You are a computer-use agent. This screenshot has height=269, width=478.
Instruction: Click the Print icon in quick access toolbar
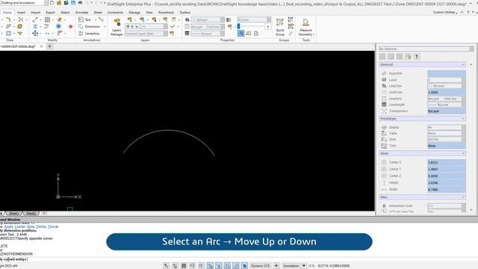80,3
